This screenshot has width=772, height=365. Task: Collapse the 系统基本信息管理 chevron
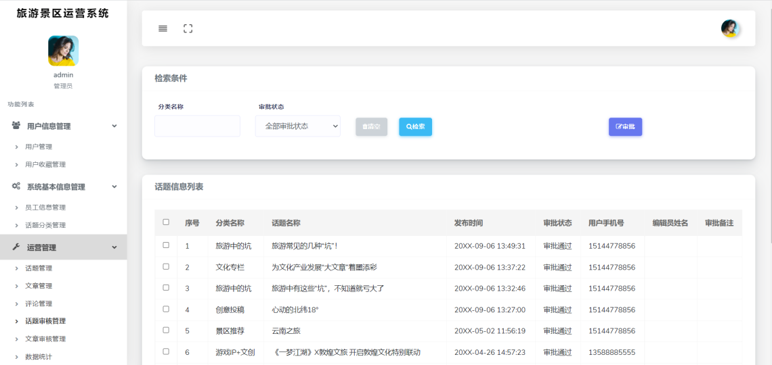114,187
